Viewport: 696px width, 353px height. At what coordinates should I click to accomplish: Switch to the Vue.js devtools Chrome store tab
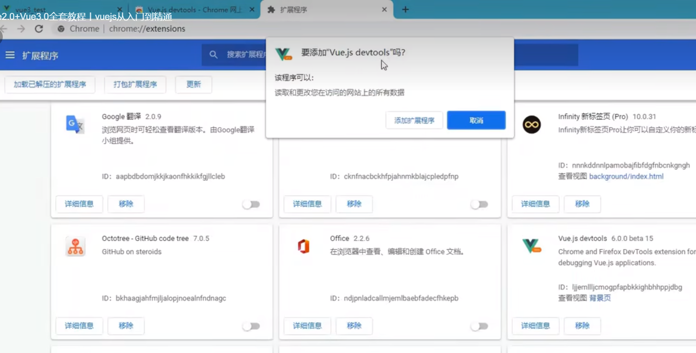pyautogui.click(x=194, y=9)
